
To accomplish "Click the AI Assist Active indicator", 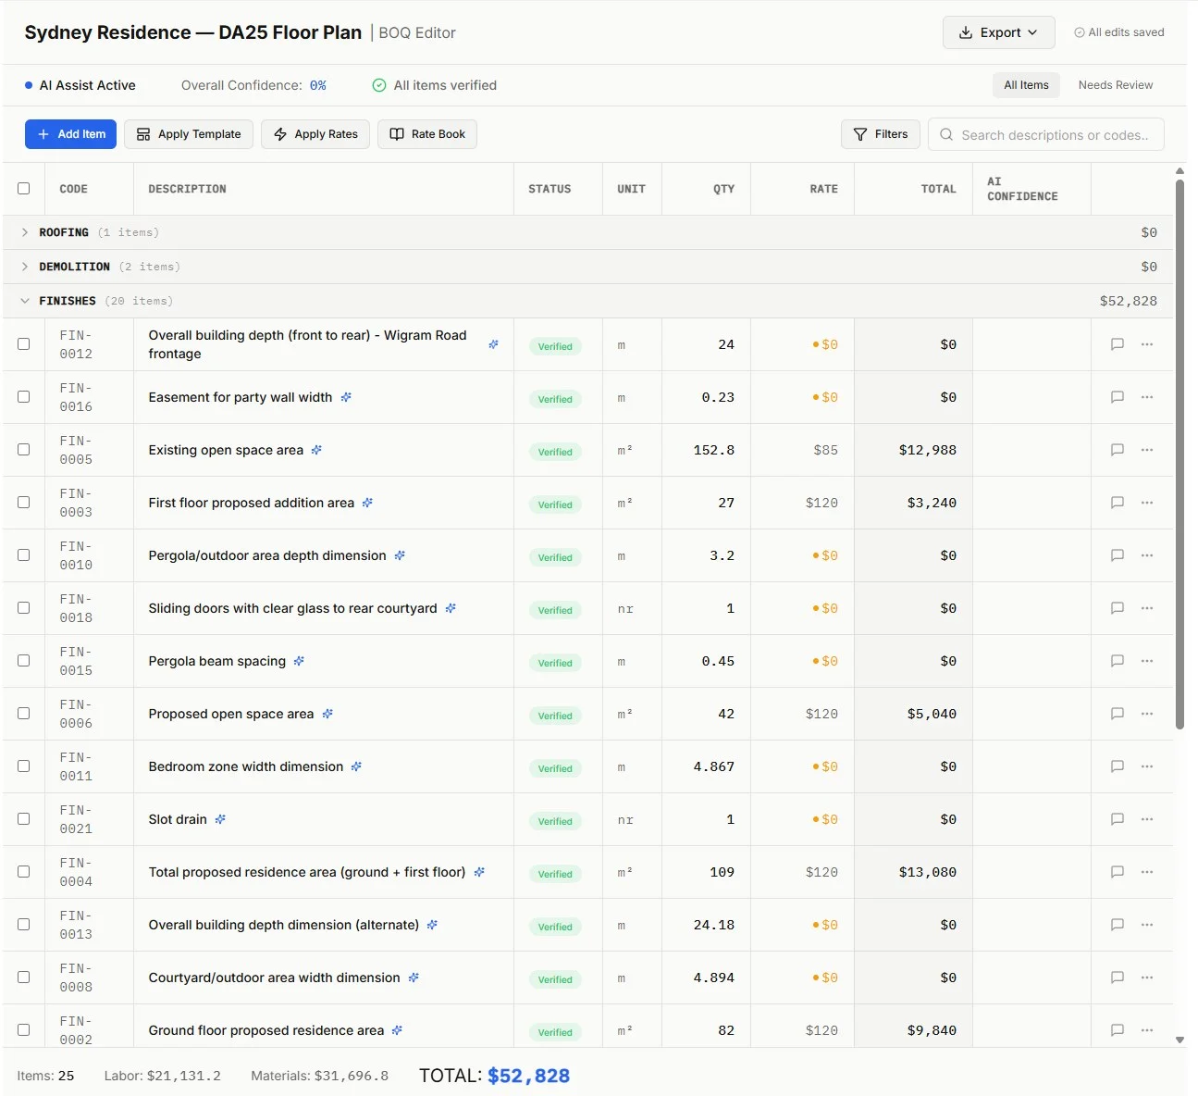I will (80, 85).
